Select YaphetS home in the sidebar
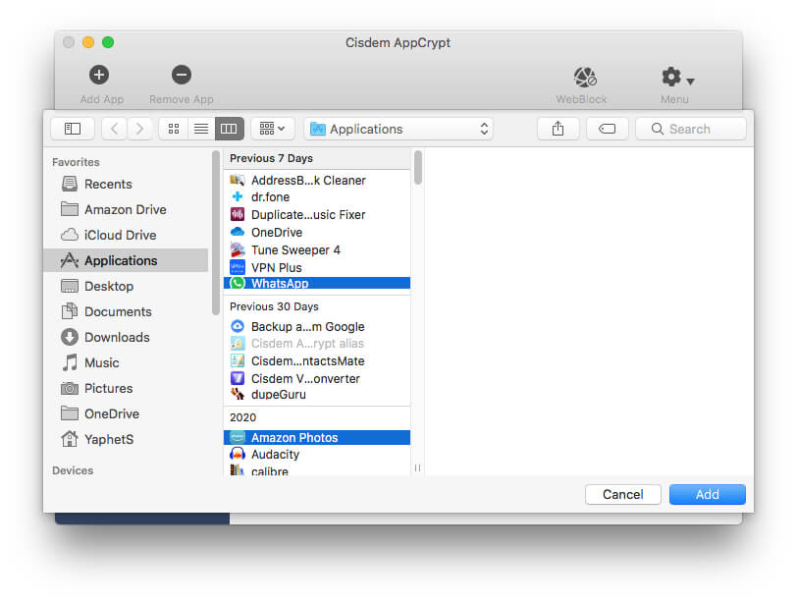 pos(127,439)
